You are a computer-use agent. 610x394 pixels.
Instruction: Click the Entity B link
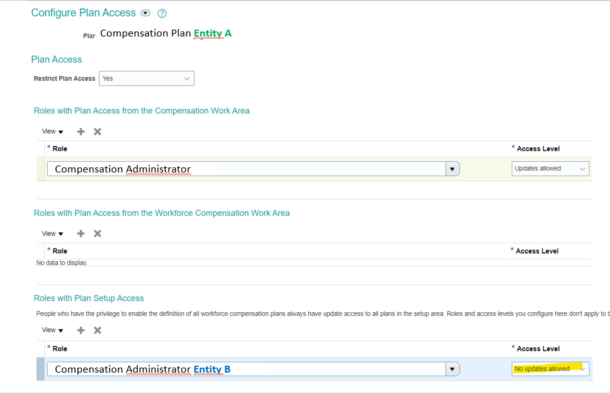(213, 369)
